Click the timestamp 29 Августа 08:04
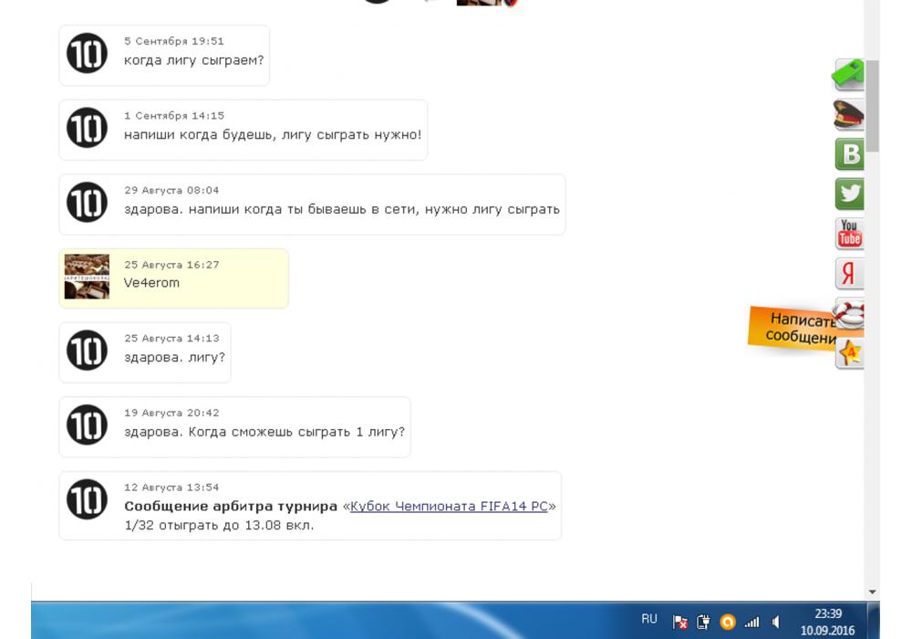 [x=171, y=190]
